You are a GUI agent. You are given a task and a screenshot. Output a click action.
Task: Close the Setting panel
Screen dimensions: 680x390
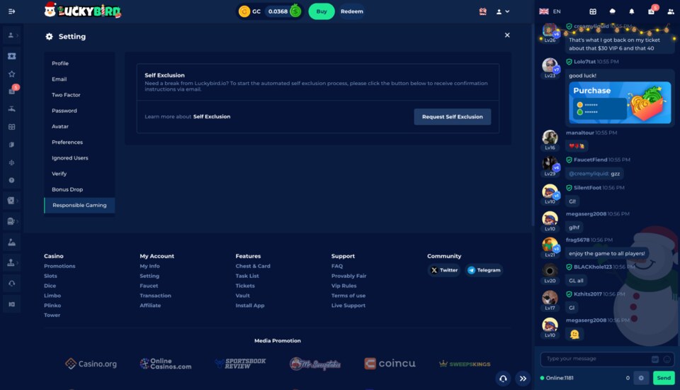pyautogui.click(x=507, y=35)
